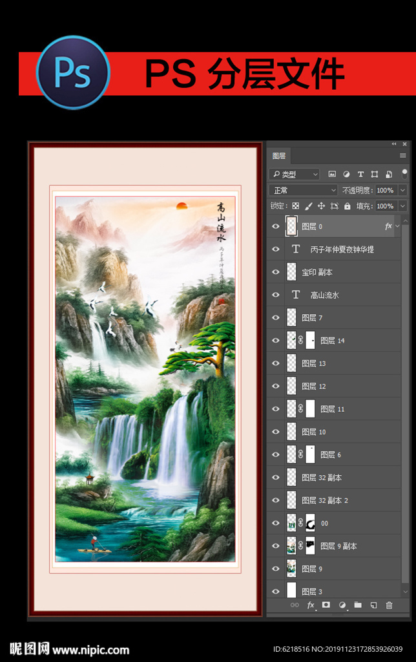Click the mask link icon on 图层 6
The image size is (416, 662).
pos(301,454)
